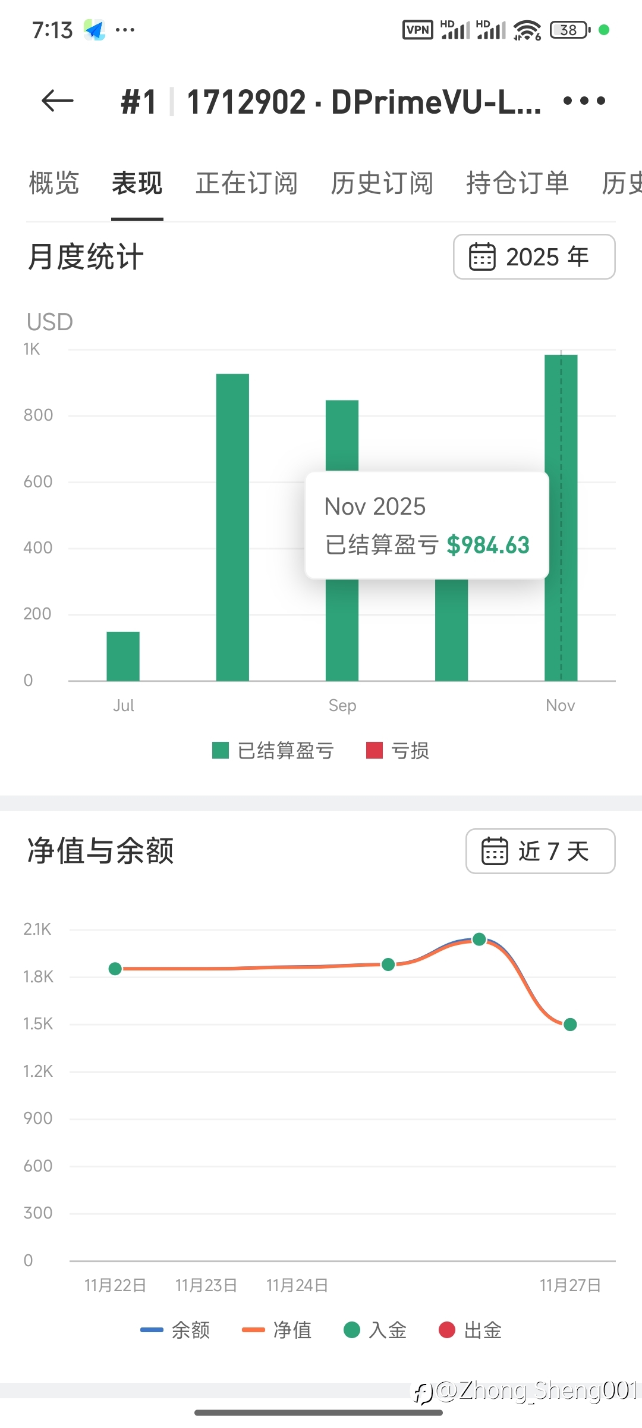This screenshot has height=1428, width=642.
Task: Open the 2025 年 year selector
Action: click(x=534, y=256)
